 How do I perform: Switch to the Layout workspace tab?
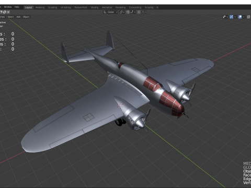28,7
